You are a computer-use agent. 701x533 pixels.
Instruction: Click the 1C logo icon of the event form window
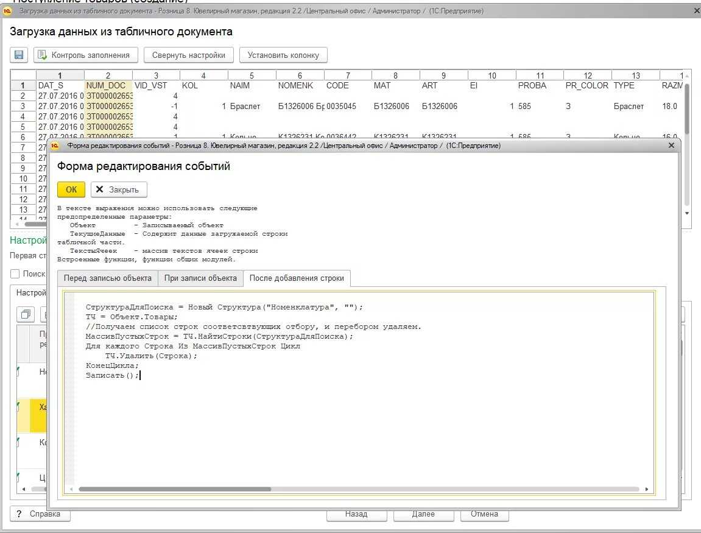[x=55, y=146]
